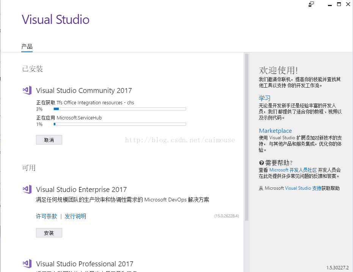Click the 3% percentage label
The image size is (353, 272).
tap(39, 109)
